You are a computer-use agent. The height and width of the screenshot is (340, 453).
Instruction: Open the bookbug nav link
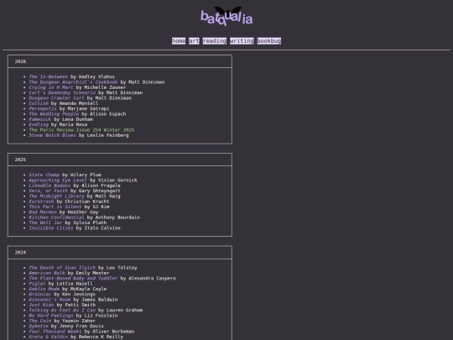[269, 41]
